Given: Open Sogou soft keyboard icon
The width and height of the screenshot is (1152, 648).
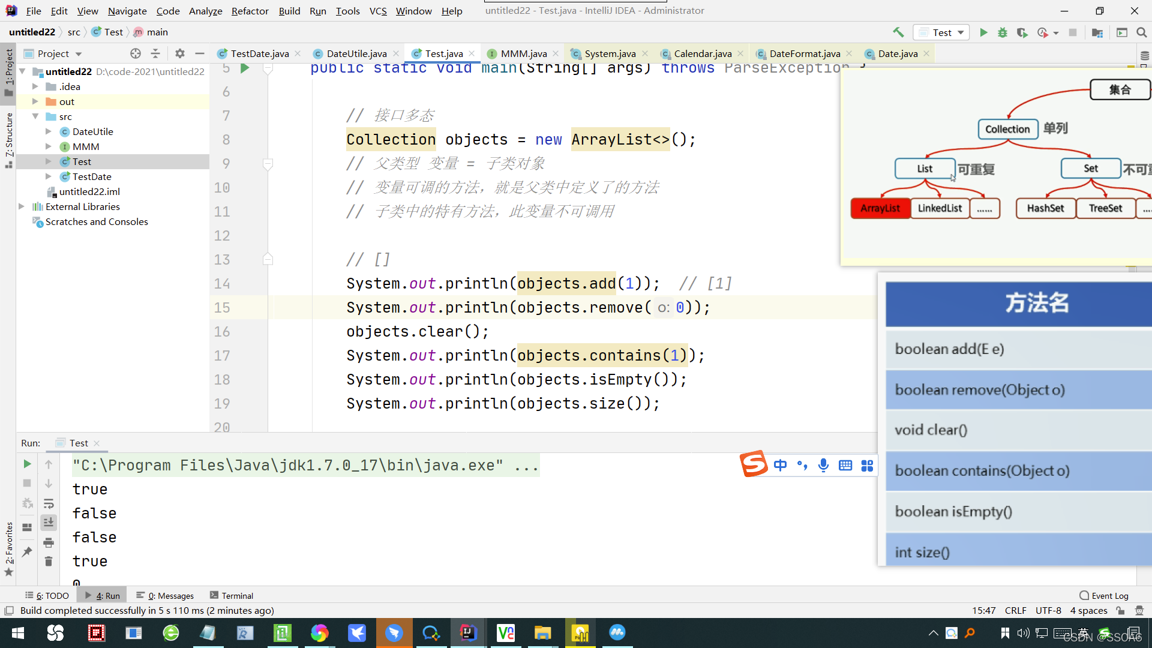Looking at the screenshot, I should coord(845,465).
